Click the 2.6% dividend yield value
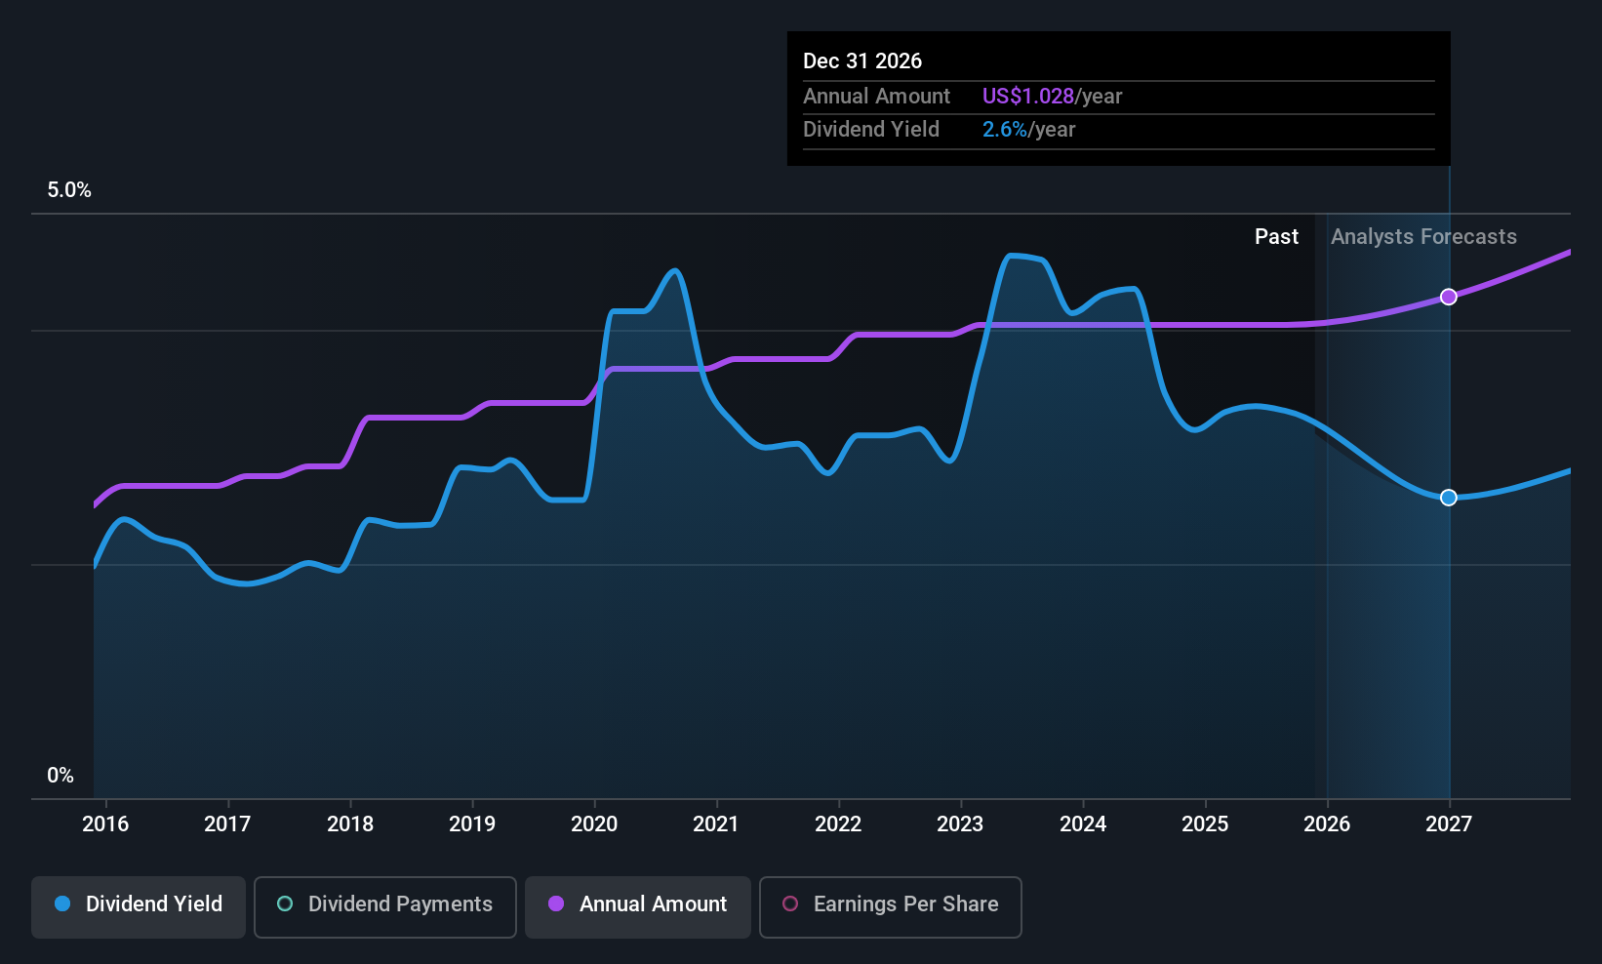This screenshot has width=1602, height=964. [1005, 130]
